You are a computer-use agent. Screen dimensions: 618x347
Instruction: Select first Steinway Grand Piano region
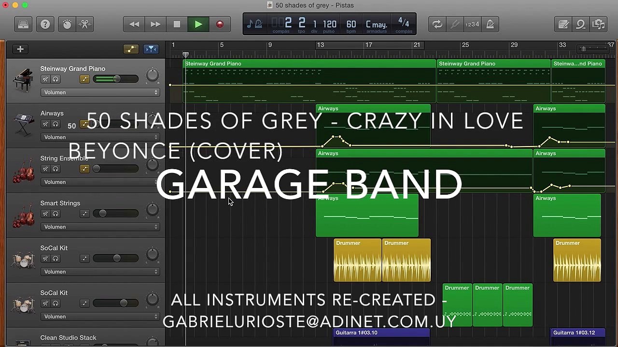tap(309, 81)
